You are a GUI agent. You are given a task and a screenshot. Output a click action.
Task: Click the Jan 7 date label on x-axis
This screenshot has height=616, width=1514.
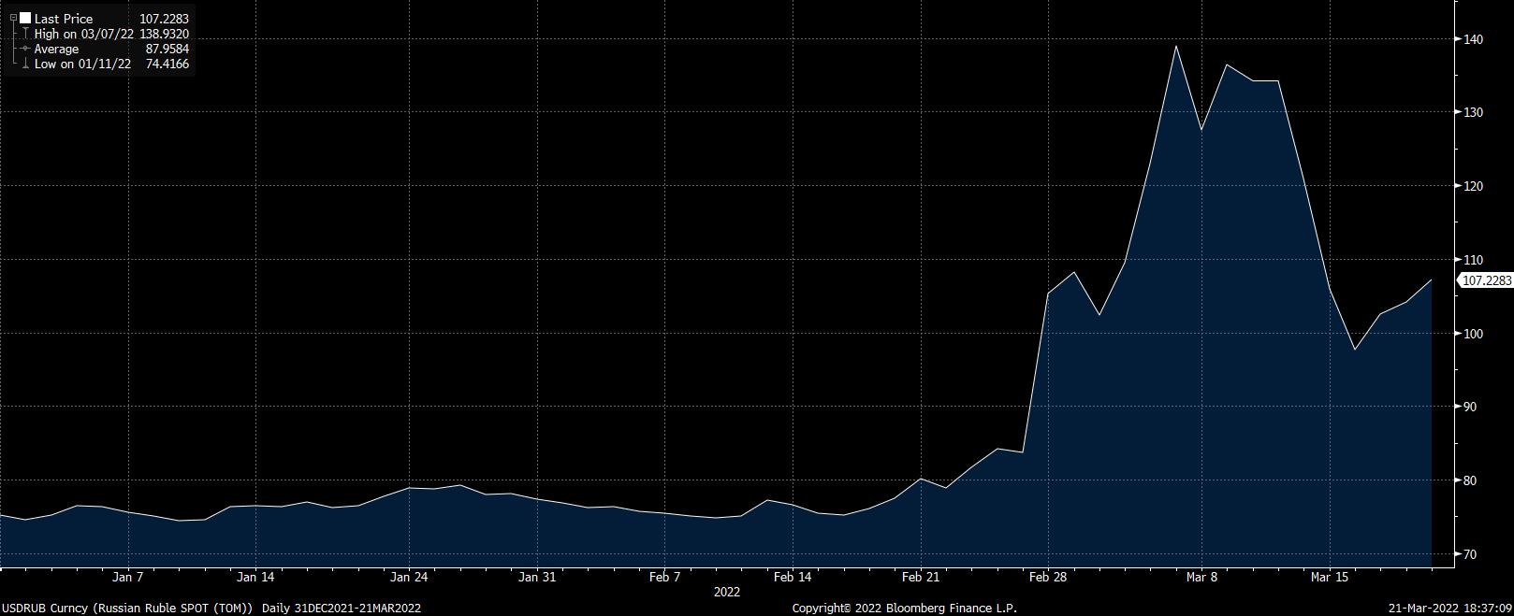[x=127, y=577]
